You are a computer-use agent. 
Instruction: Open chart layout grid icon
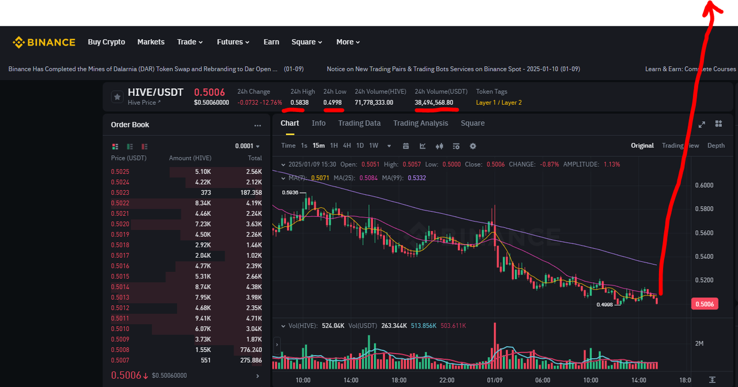pyautogui.click(x=718, y=124)
